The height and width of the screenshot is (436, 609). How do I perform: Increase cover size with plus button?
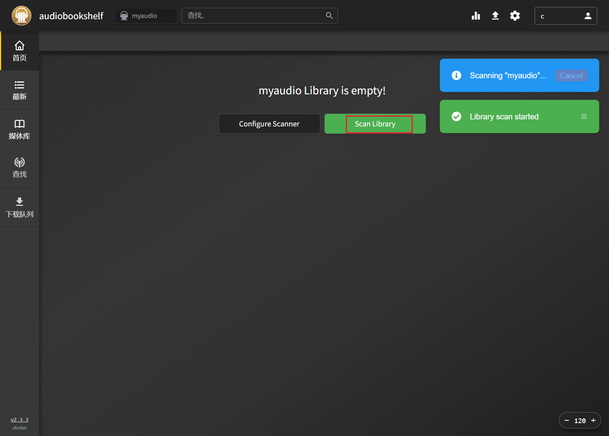tap(593, 420)
